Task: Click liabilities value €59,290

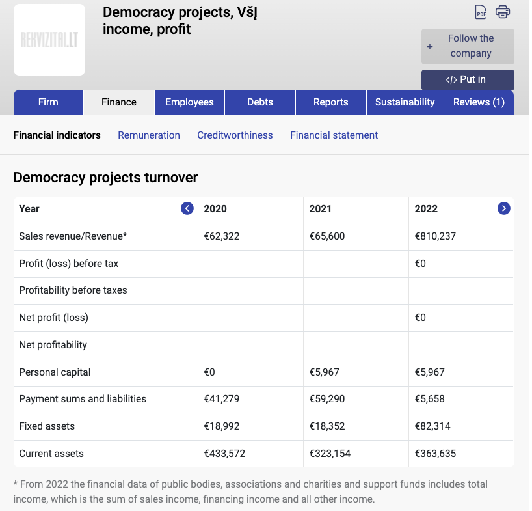Action: click(x=326, y=399)
